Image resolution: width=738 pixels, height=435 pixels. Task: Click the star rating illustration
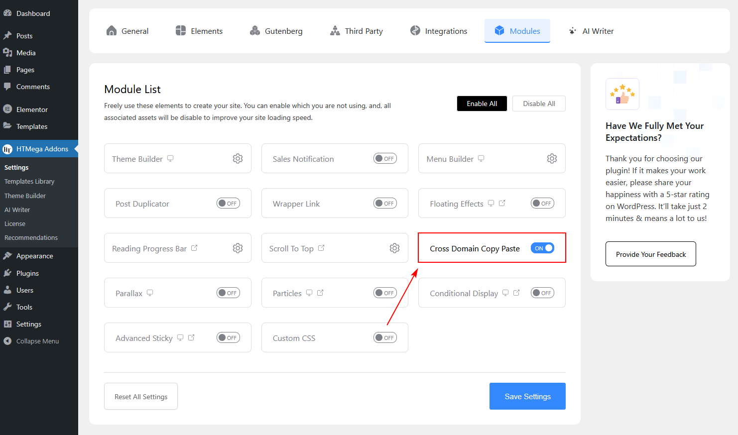(x=622, y=94)
